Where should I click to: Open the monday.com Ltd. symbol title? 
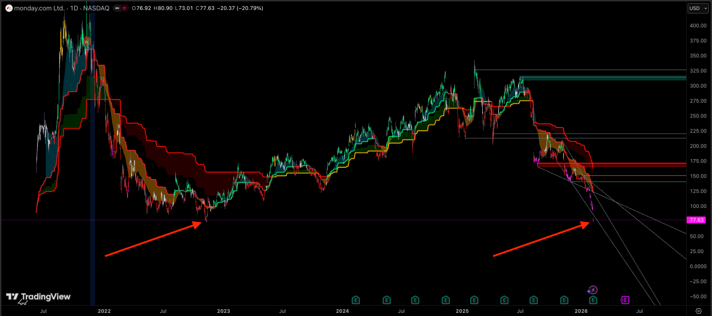click(x=39, y=8)
